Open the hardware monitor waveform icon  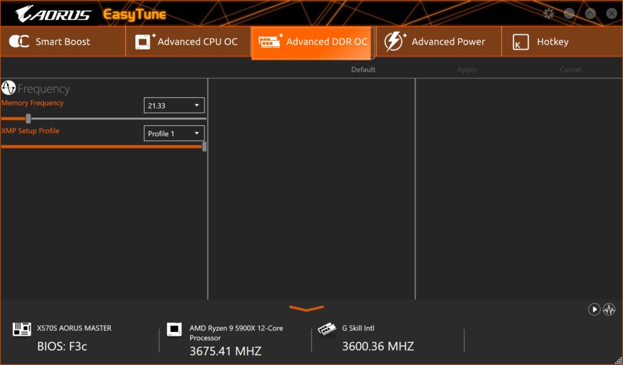click(609, 310)
